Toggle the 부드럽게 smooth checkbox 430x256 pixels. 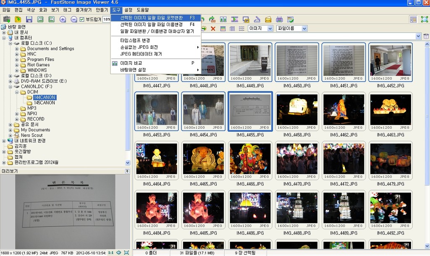click(x=82, y=19)
